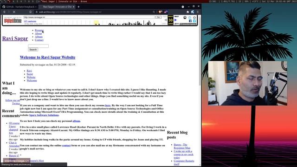Open the Album navigation link

point(39,37)
